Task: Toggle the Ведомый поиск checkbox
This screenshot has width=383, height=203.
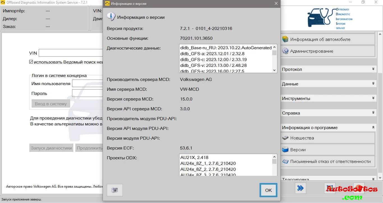Action: coord(31,62)
